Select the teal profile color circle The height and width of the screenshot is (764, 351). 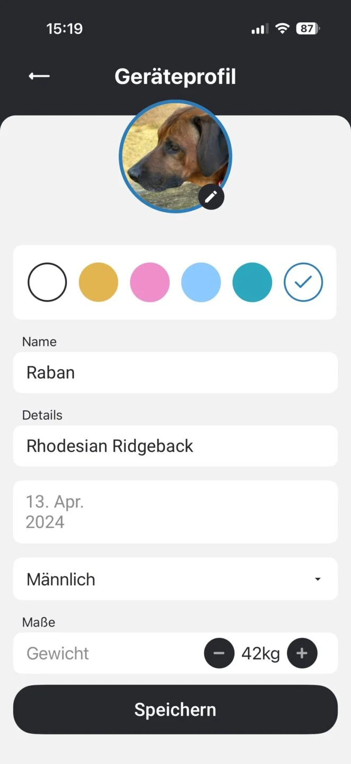(x=252, y=282)
